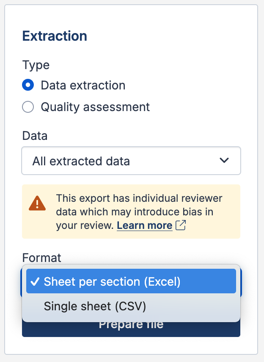Click the alert icon in the yellow banner
Screen dimensions: 264x362
[37, 203]
